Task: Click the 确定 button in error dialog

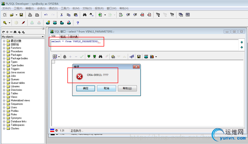Action: tap(86, 88)
